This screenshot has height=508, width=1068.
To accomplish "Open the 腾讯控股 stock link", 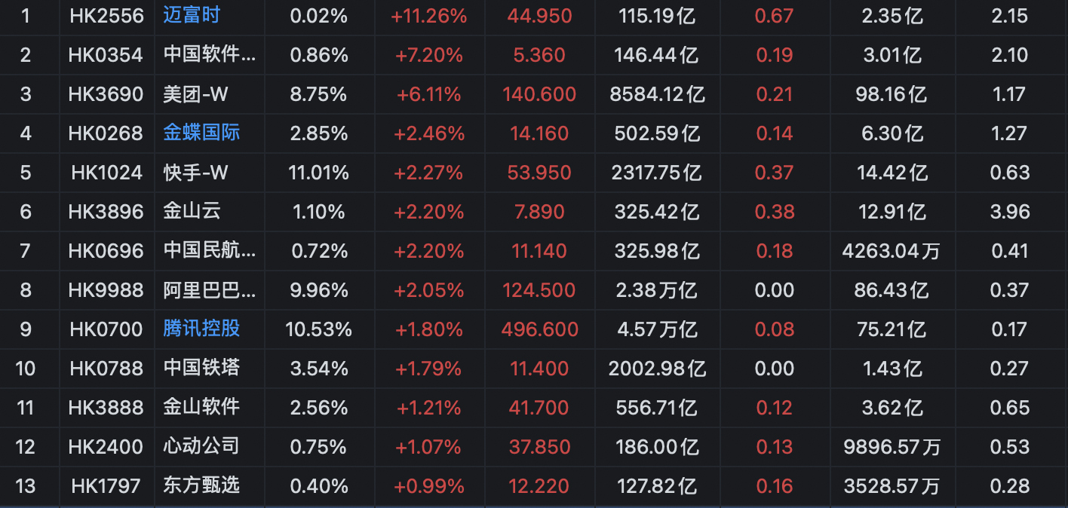I will coord(201,329).
